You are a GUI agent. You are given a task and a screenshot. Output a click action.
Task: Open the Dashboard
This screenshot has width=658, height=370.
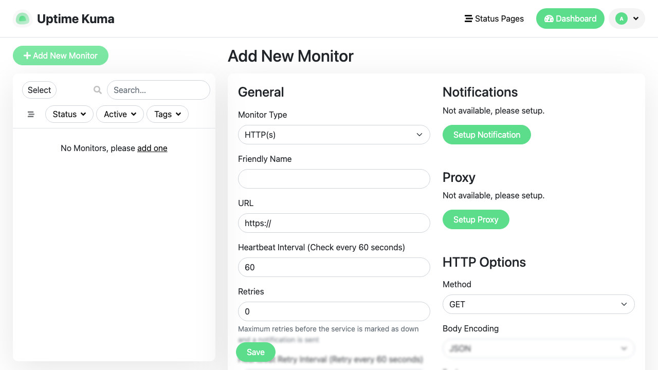570,18
